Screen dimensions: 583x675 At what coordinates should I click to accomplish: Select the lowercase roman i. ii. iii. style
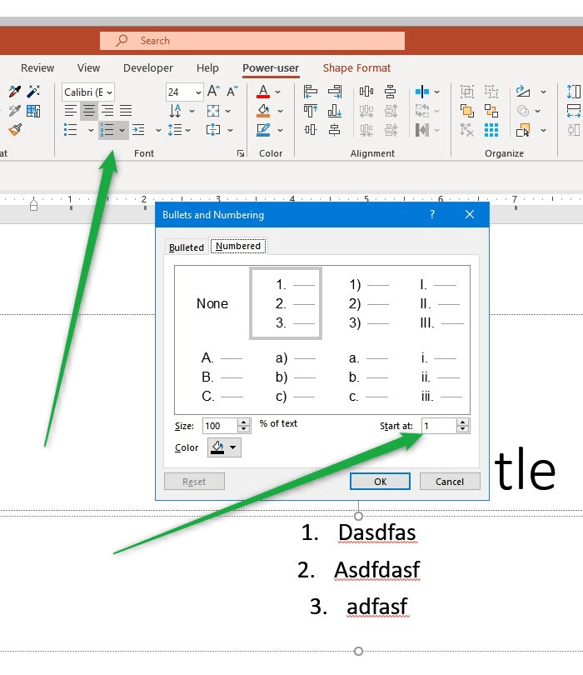(x=441, y=377)
